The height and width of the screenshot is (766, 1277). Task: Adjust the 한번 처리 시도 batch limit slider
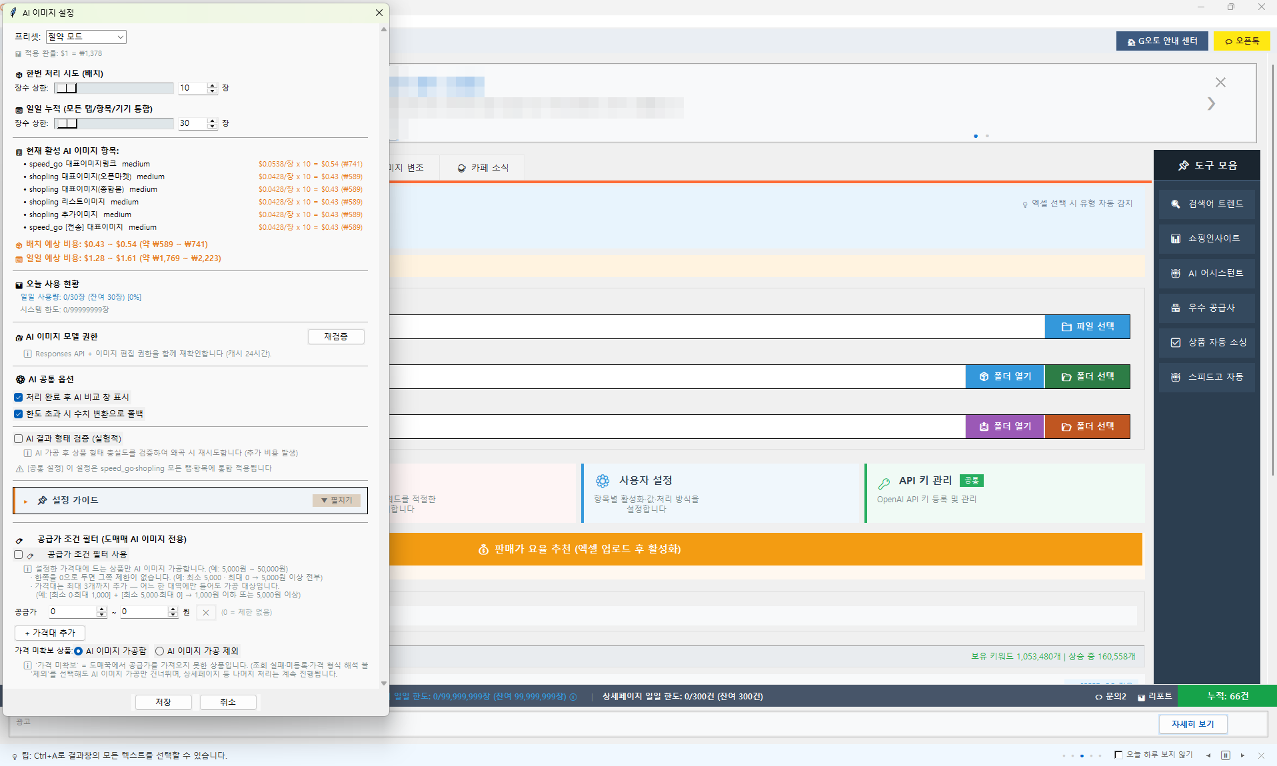(113, 88)
